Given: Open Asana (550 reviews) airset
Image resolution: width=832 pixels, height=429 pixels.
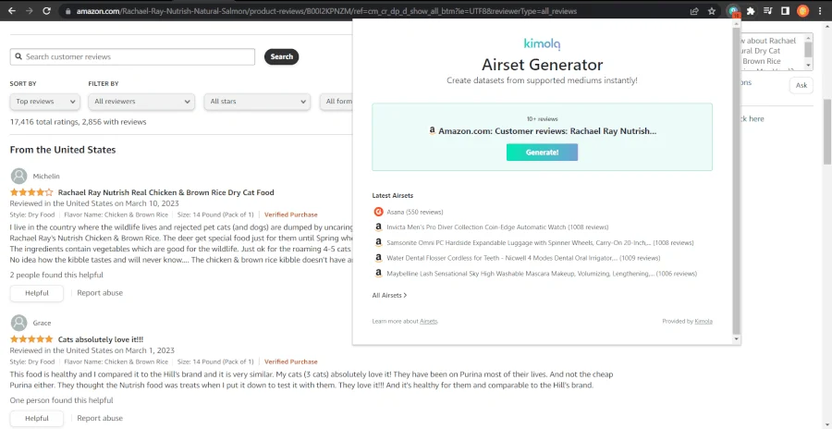Looking at the screenshot, I should pos(414,212).
